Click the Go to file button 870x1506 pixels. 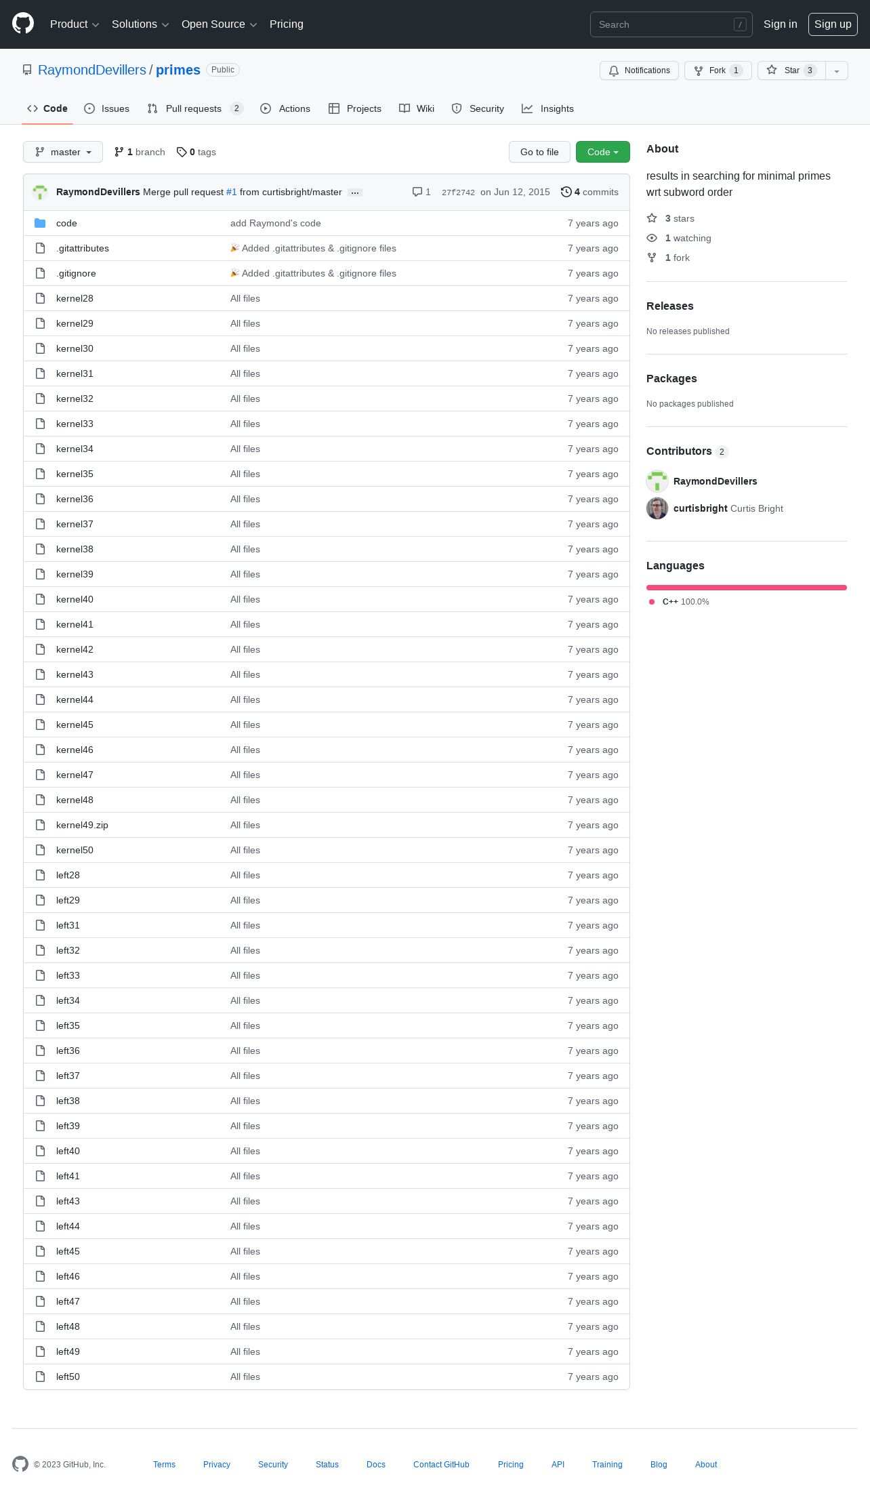(x=539, y=152)
